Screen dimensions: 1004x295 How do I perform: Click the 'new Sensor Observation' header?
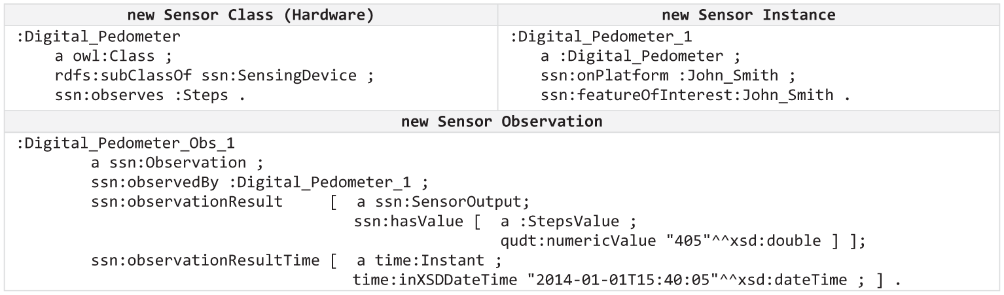tap(502, 122)
